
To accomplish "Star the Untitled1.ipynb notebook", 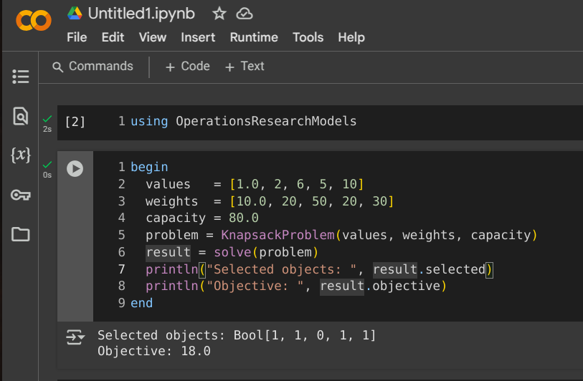I will pos(219,14).
